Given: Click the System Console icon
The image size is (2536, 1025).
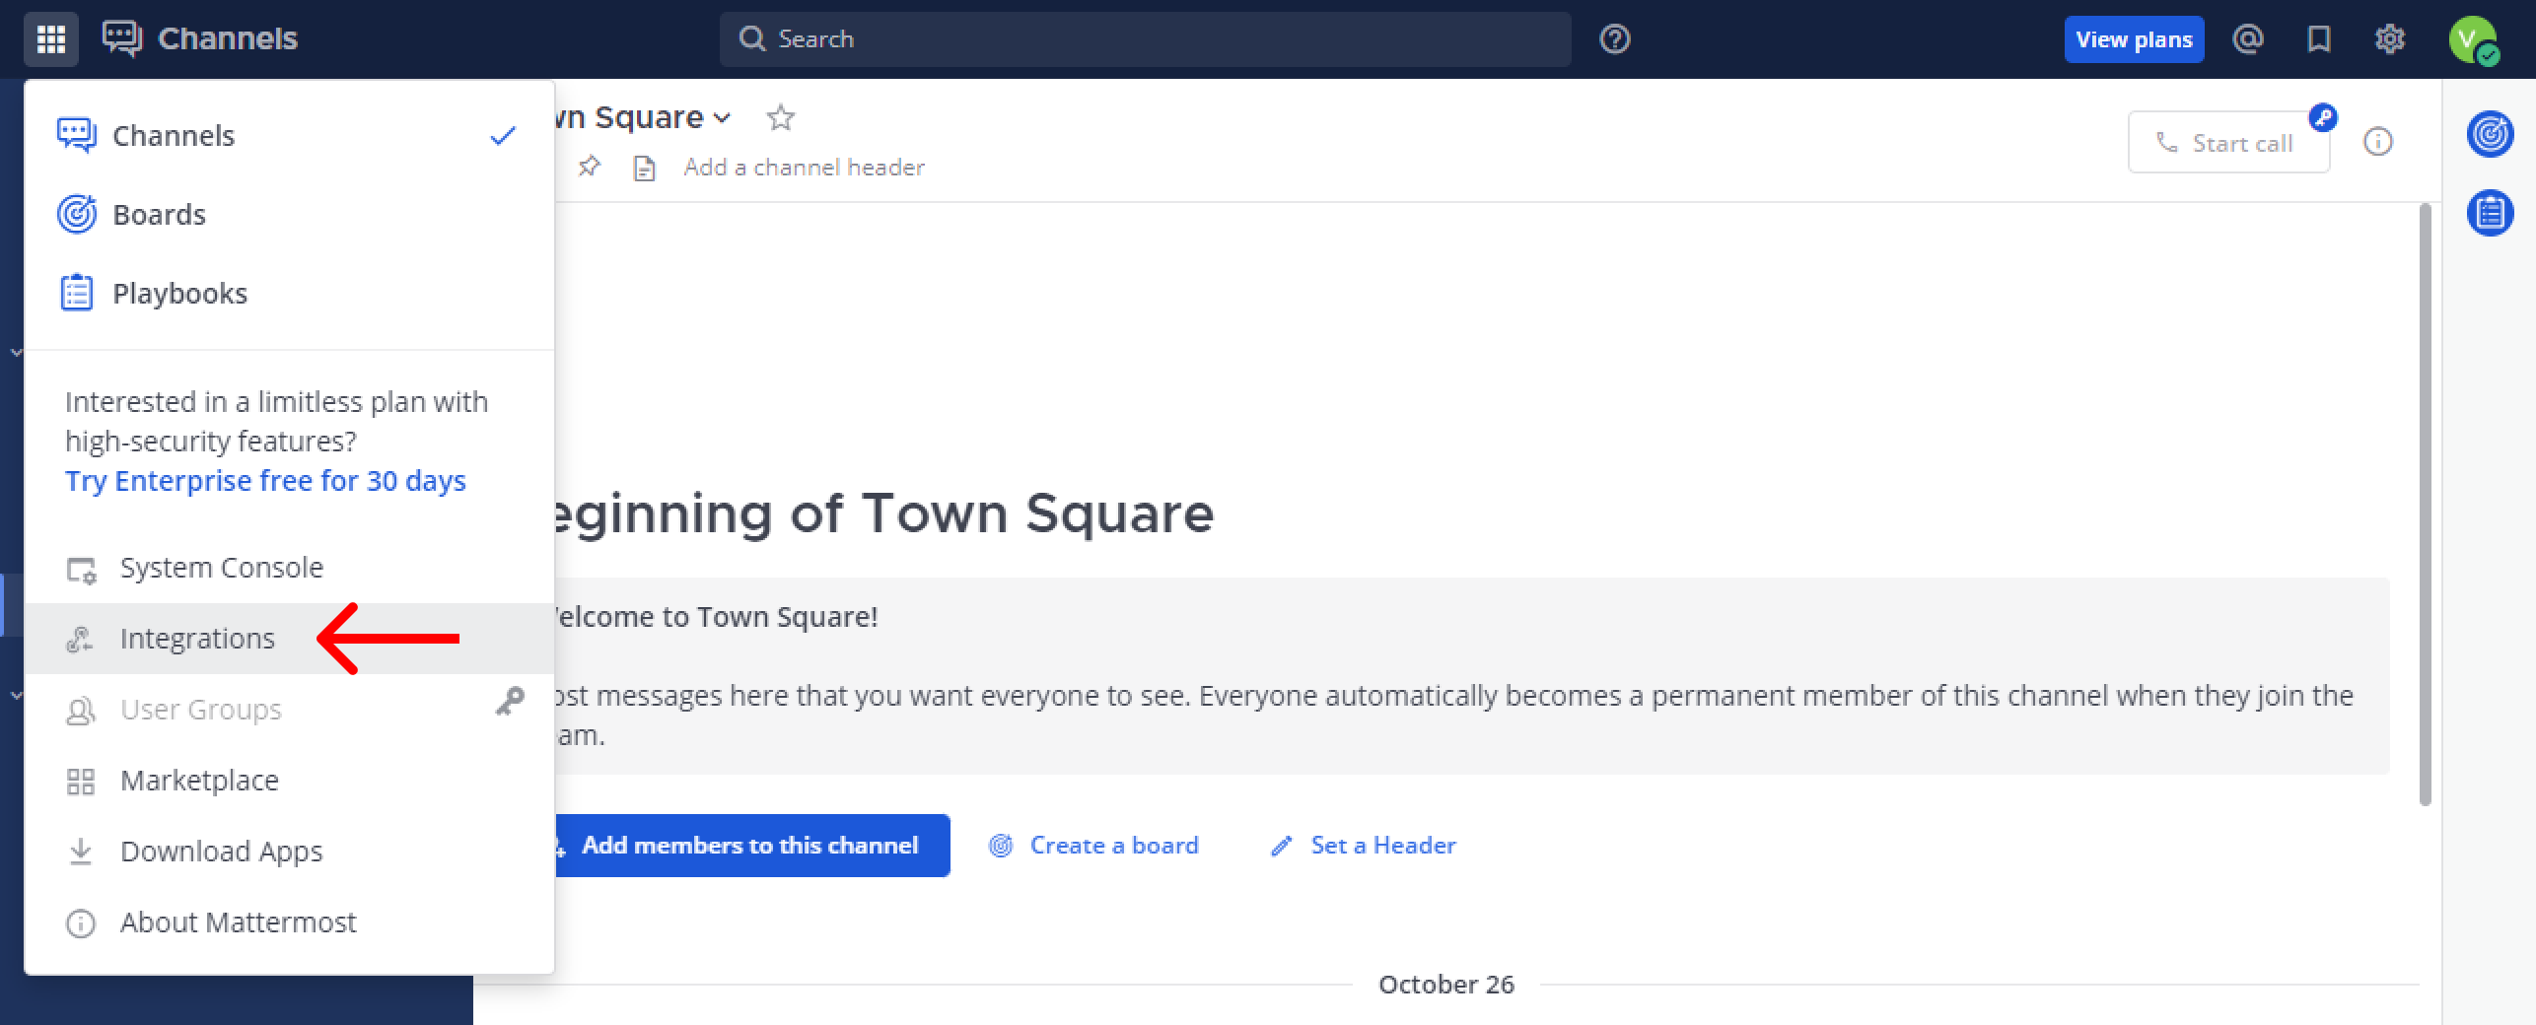Looking at the screenshot, I should [81, 569].
